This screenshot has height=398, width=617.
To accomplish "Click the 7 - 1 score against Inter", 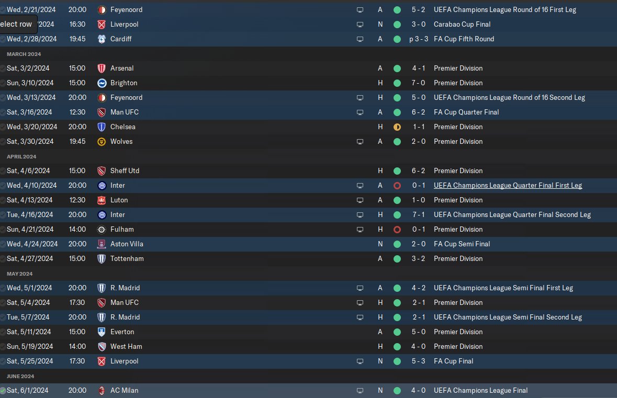I will pos(419,214).
